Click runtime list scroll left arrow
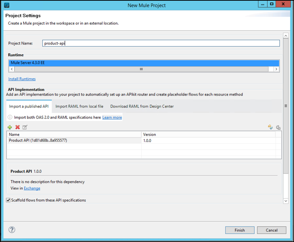This screenshot has height=242, width=294. [x=12, y=69]
